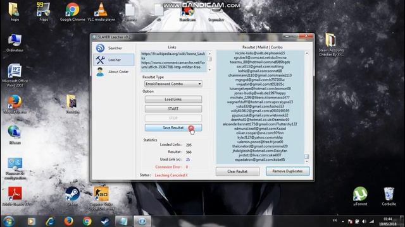
Task: Click the results list scrollbar thumb
Action: (x=306, y=156)
